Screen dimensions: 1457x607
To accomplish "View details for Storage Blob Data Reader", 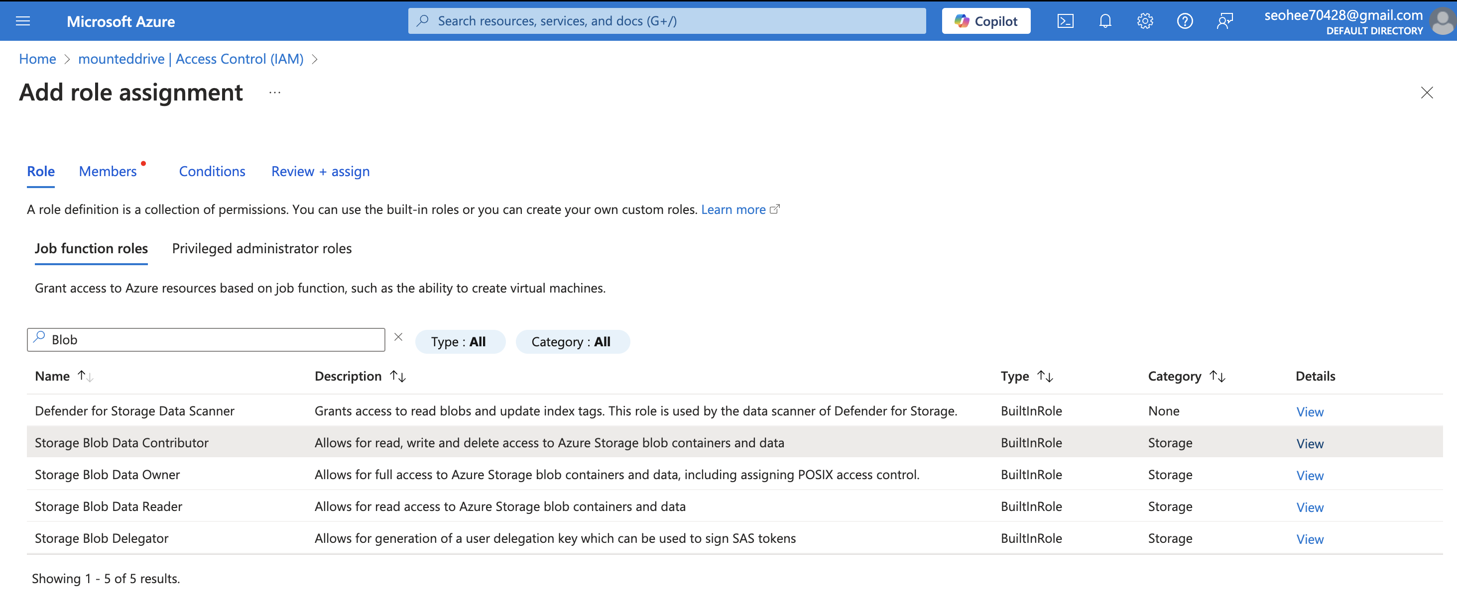I will (x=1310, y=507).
